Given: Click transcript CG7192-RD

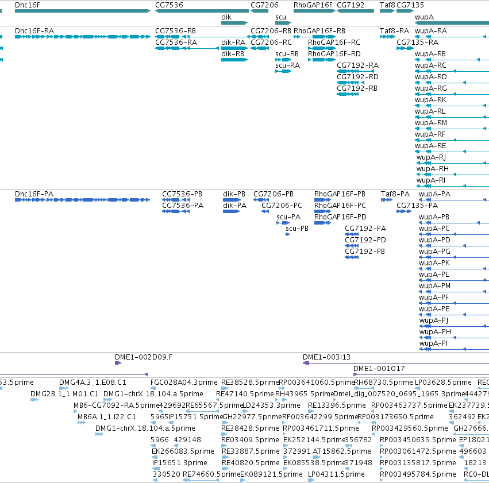Looking at the screenshot, I should (351, 83).
